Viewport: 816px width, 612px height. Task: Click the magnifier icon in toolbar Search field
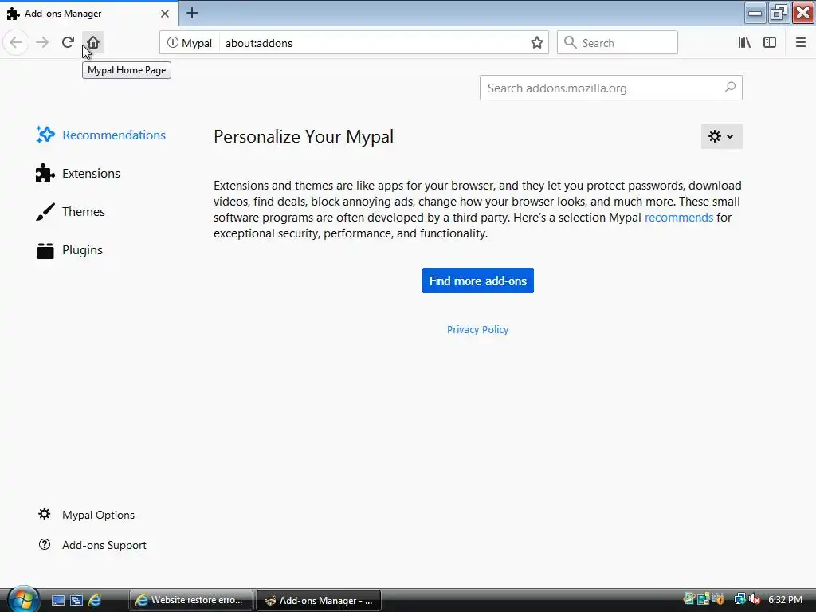coord(570,43)
